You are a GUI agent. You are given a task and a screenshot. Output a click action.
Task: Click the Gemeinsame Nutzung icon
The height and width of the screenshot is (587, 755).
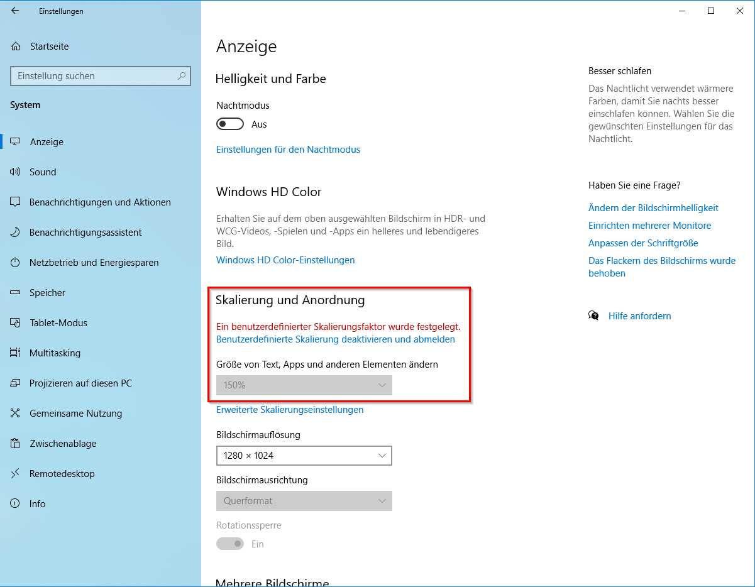(16, 414)
